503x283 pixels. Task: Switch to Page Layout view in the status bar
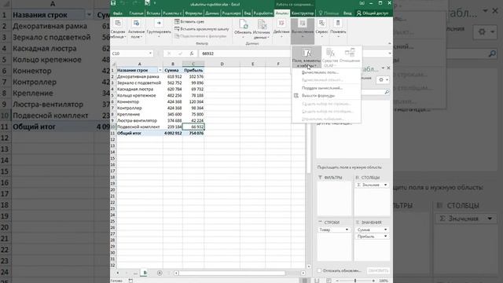pyautogui.click(x=317, y=281)
